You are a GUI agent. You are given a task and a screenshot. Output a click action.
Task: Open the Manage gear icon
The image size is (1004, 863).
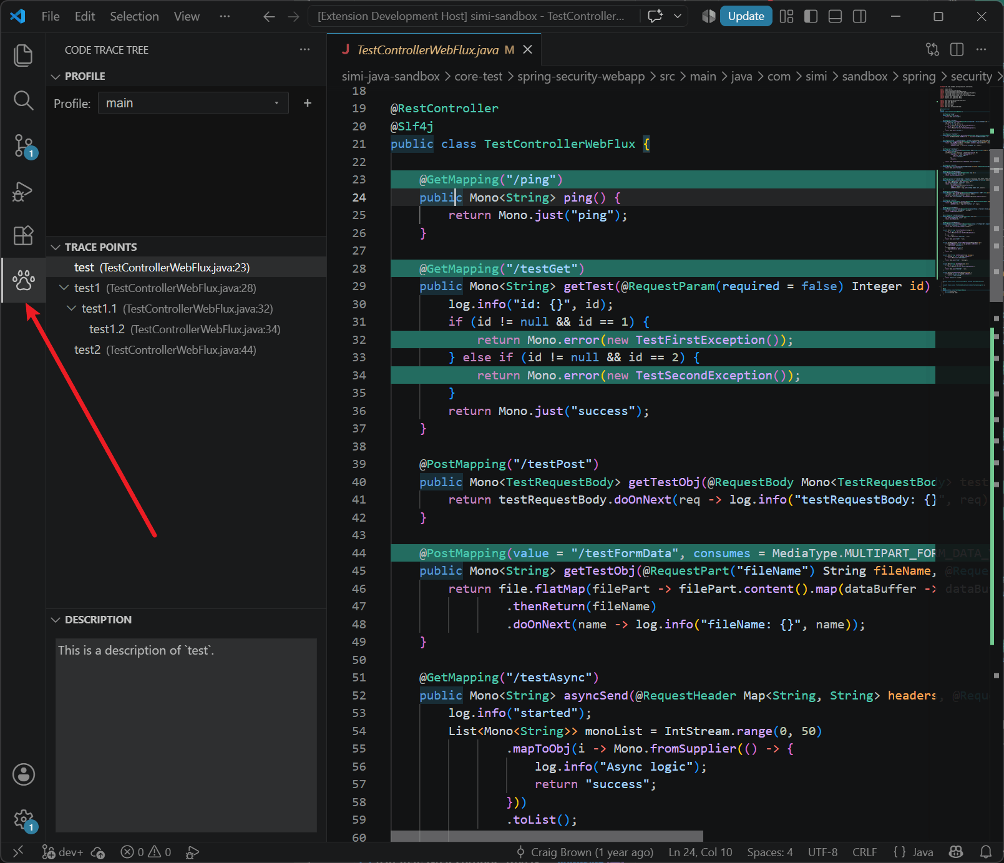[x=23, y=819]
